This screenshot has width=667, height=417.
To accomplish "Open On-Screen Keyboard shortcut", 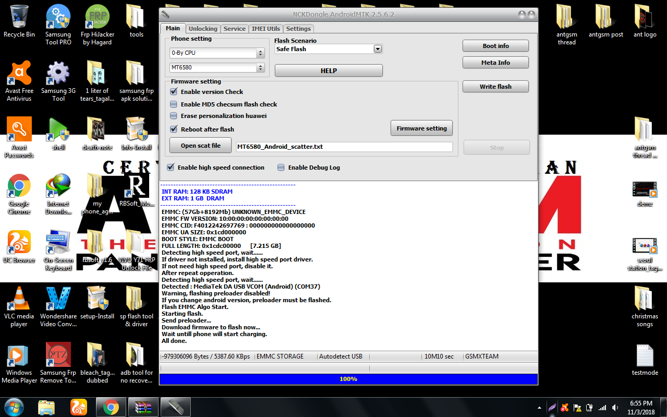I will (58, 251).
